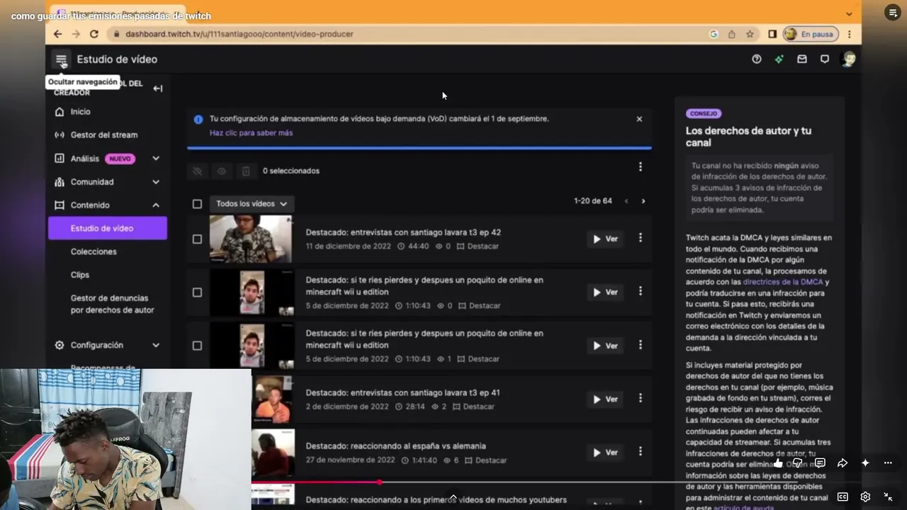Select Estudio de vídeo in the sidebar
This screenshot has height=510, width=907.
point(108,228)
